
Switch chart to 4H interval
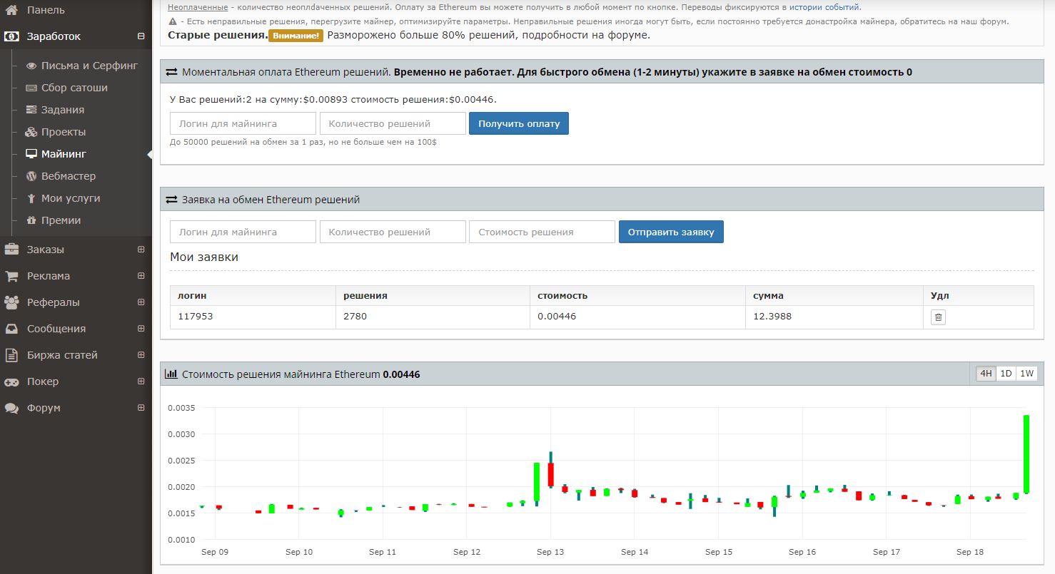pyautogui.click(x=986, y=374)
